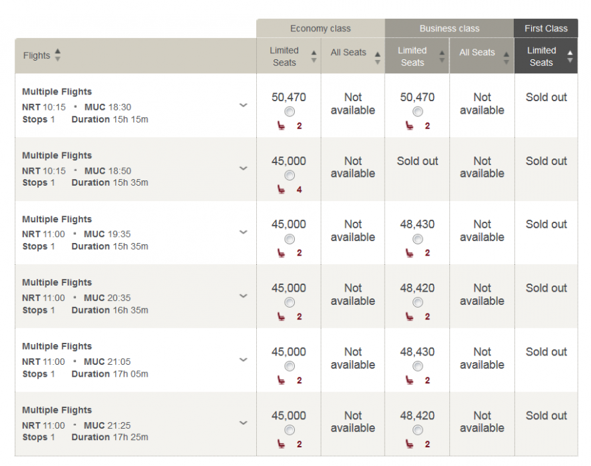This screenshot has width=591, height=466.
Task: Sort flights using the Flights column arrows
Action: 57,55
